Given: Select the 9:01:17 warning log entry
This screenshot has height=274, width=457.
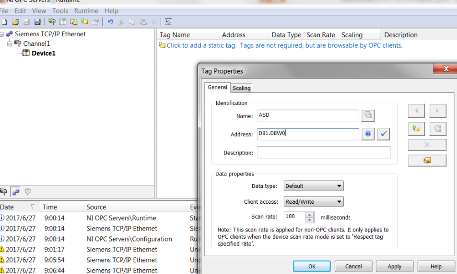Looking at the screenshot, I should click(99, 249).
